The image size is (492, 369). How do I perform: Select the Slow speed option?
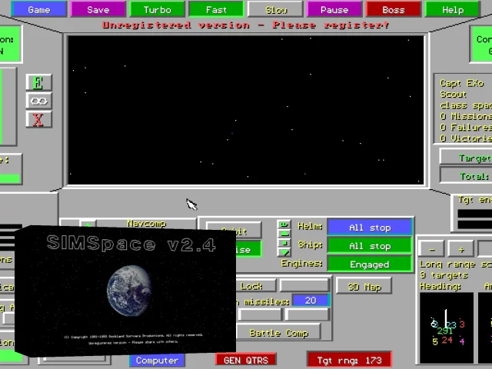click(275, 9)
